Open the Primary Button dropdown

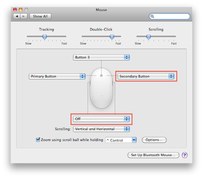click(57, 76)
